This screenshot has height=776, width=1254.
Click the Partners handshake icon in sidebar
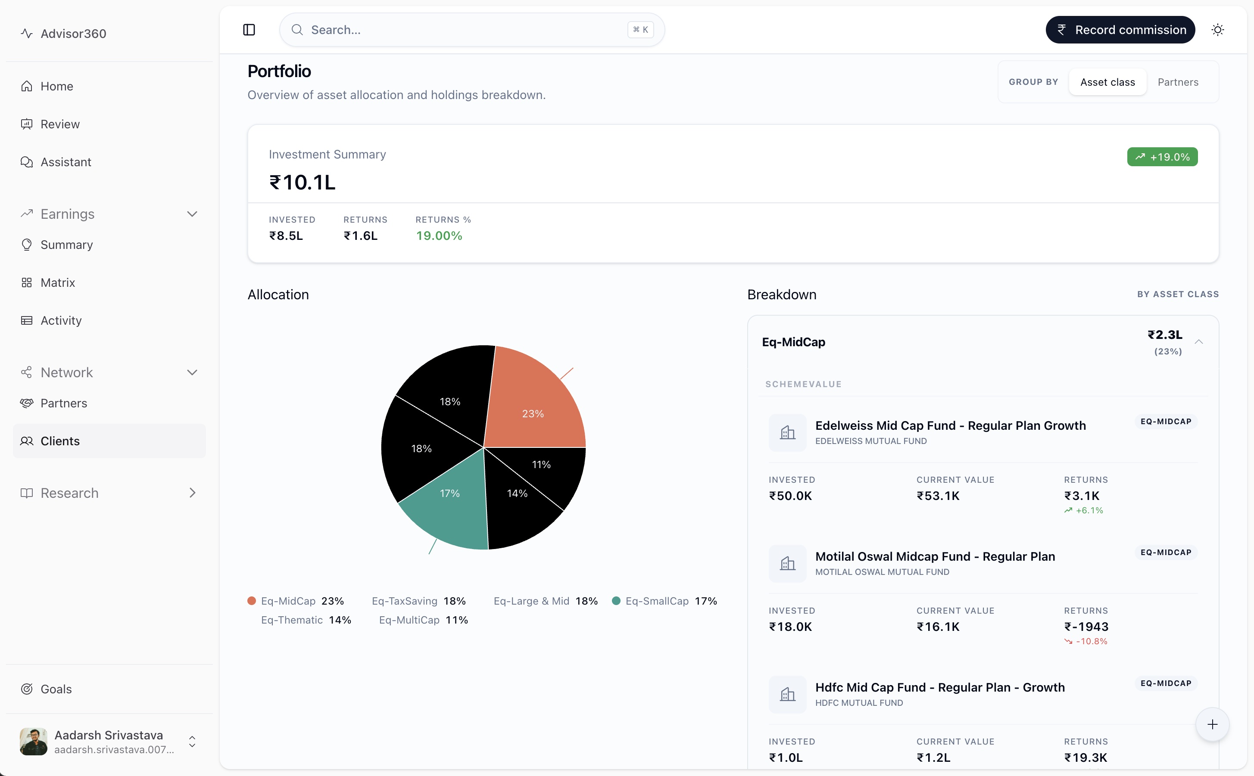pos(27,404)
